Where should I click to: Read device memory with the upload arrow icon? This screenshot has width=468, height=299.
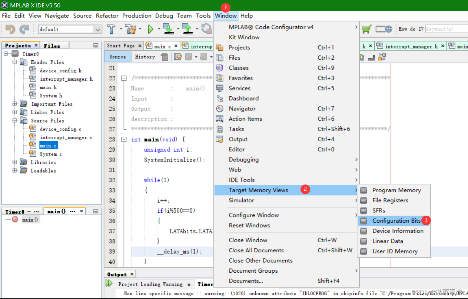(x=187, y=29)
